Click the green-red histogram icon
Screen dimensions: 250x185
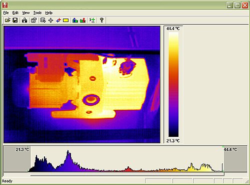click(83, 21)
